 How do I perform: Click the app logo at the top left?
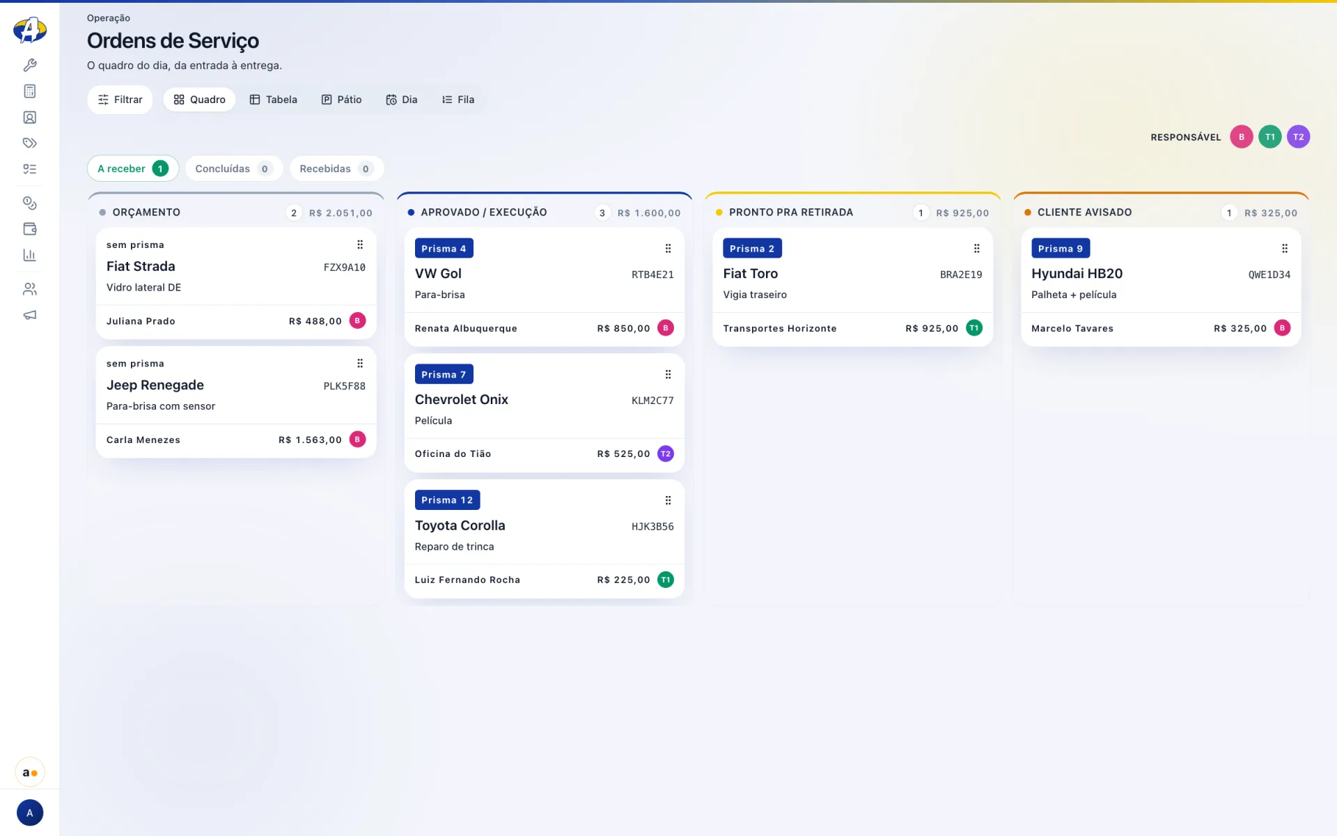pos(30,30)
